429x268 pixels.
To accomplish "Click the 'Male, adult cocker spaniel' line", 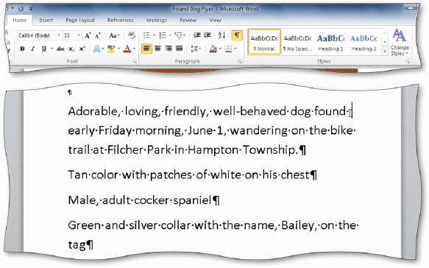I will tap(143, 200).
